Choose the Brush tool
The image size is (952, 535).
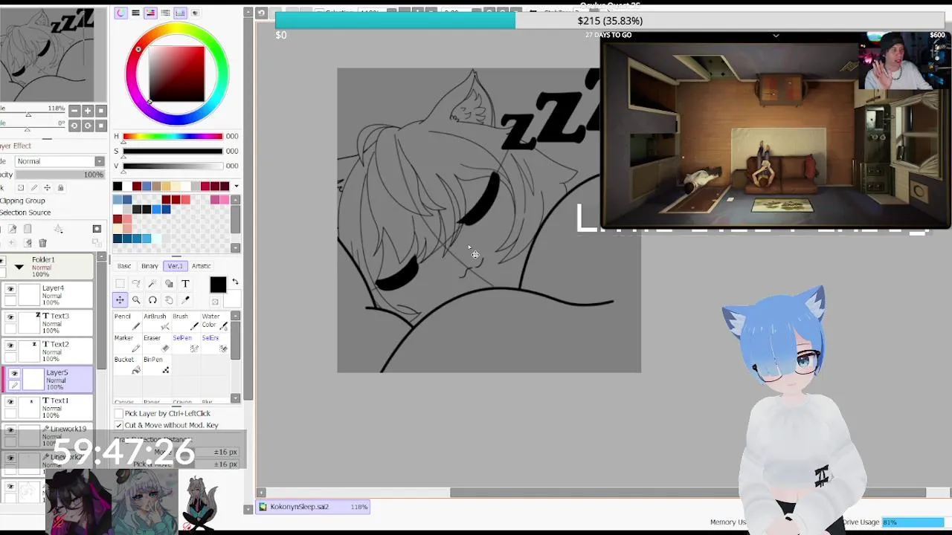pos(184,322)
